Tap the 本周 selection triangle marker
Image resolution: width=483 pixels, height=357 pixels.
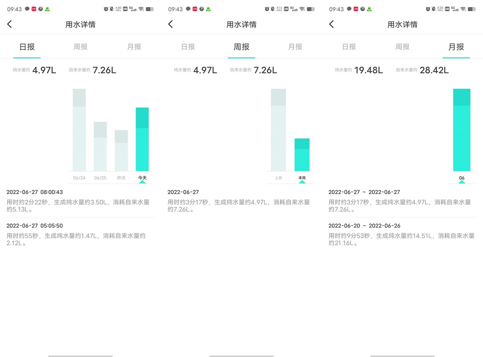pyautogui.click(x=302, y=182)
